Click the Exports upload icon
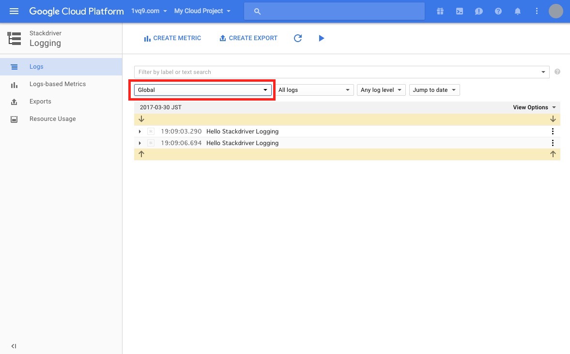The height and width of the screenshot is (354, 570). point(14,102)
